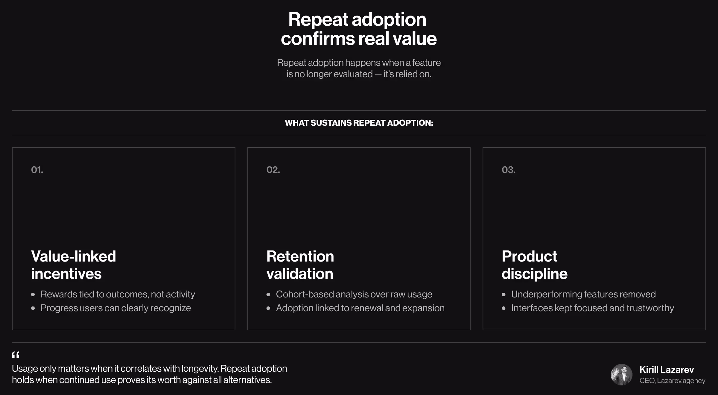This screenshot has height=395, width=718.
Task: Click bullet for Interfaces kept focused and trustworthy
Action: [588, 308]
